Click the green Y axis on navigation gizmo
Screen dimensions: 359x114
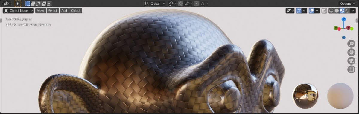(336, 28)
